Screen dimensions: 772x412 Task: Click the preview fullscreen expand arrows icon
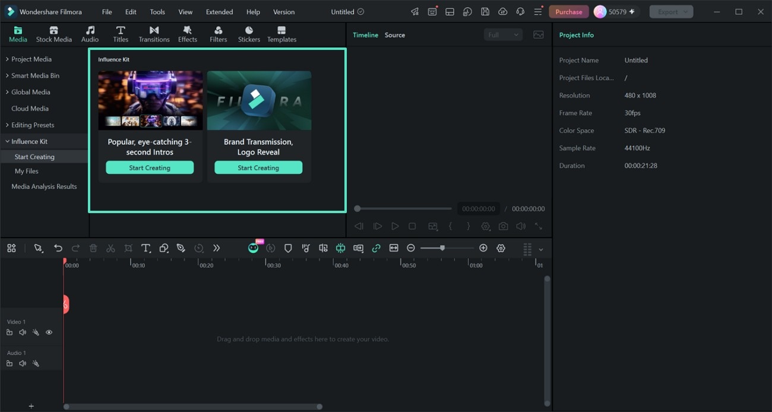[x=539, y=226]
